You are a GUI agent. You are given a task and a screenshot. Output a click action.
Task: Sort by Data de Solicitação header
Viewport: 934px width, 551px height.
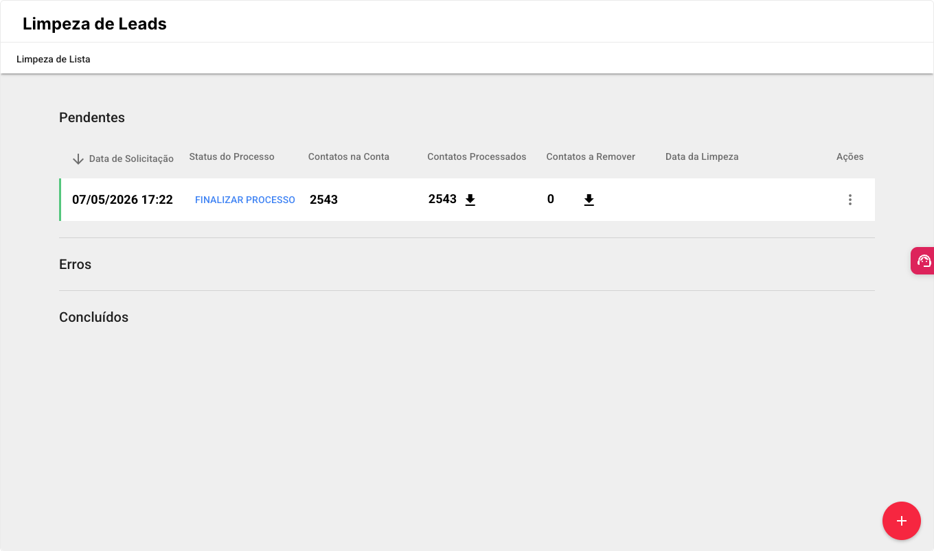pos(131,159)
